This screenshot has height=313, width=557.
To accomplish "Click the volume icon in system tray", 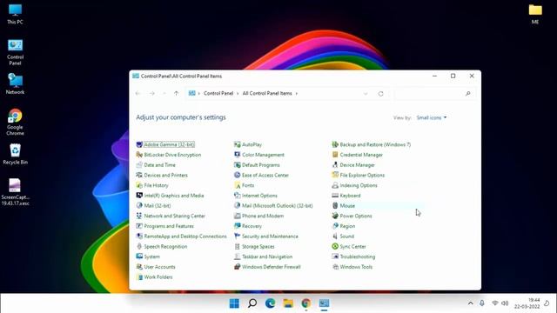I will click(505, 303).
